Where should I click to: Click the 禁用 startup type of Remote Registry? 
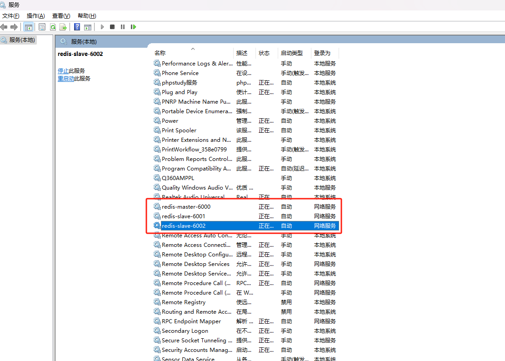click(286, 302)
